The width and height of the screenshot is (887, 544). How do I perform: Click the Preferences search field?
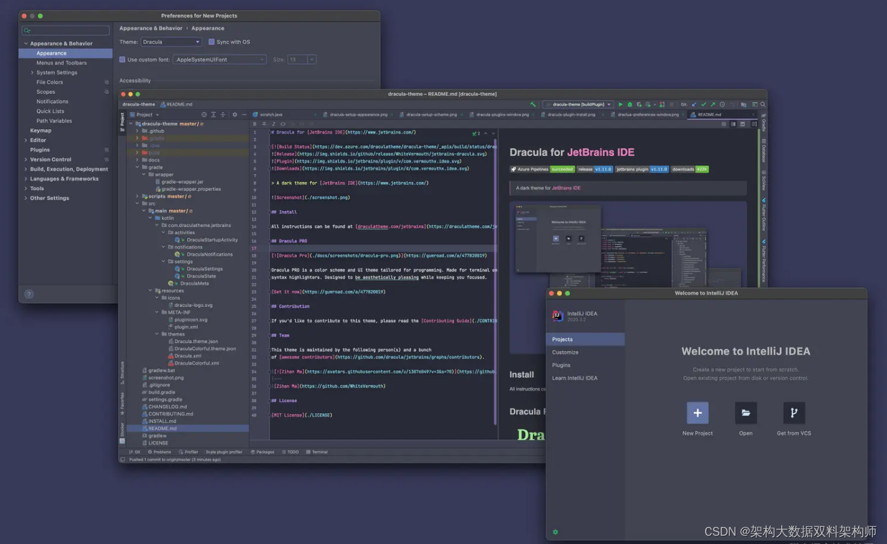[65, 30]
